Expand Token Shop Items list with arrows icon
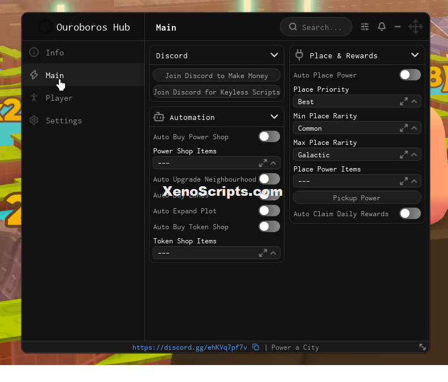Viewport: 448px width, 382px height. [263, 253]
